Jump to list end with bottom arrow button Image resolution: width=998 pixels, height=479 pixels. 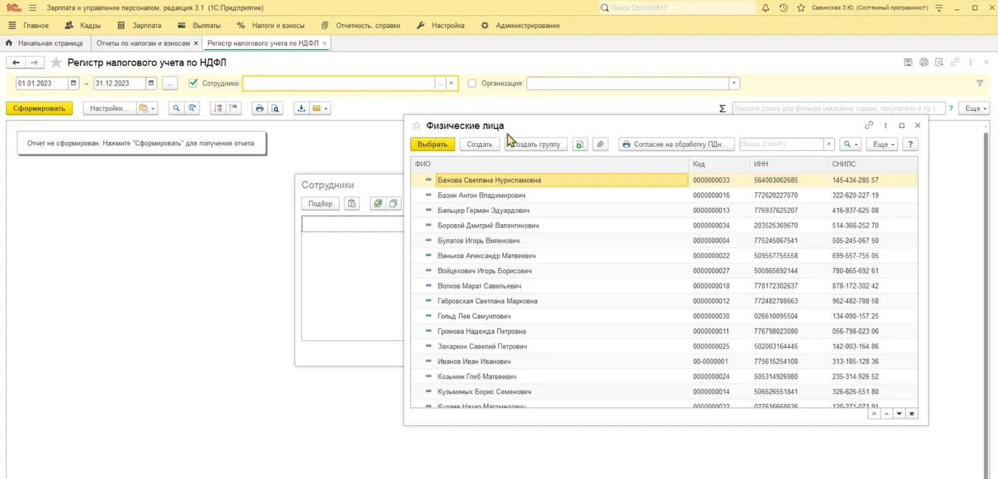point(912,414)
